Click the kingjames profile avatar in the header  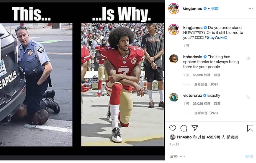[x=174, y=9]
